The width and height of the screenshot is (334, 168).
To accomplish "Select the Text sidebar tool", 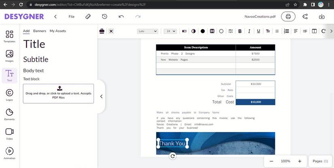I will [9, 75].
